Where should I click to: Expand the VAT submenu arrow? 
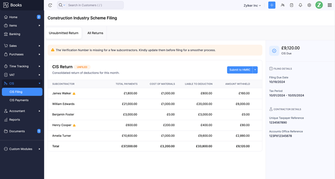point(39,75)
